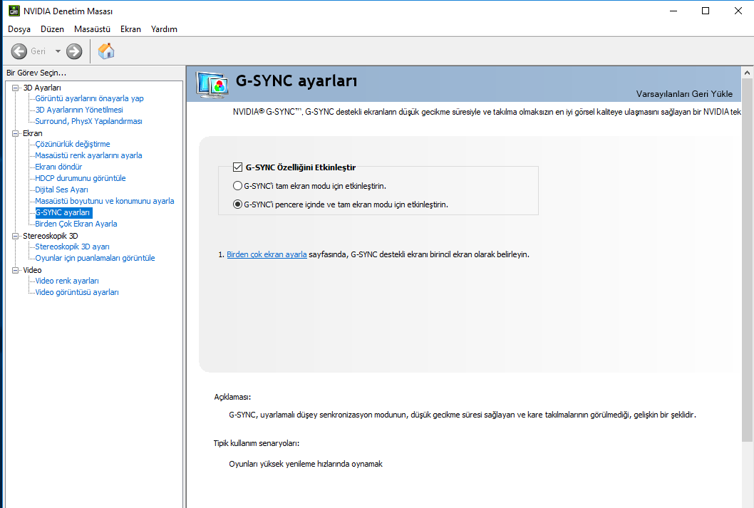Collapse the Video tree node
Image resolution: width=754 pixels, height=508 pixels.
coord(16,270)
